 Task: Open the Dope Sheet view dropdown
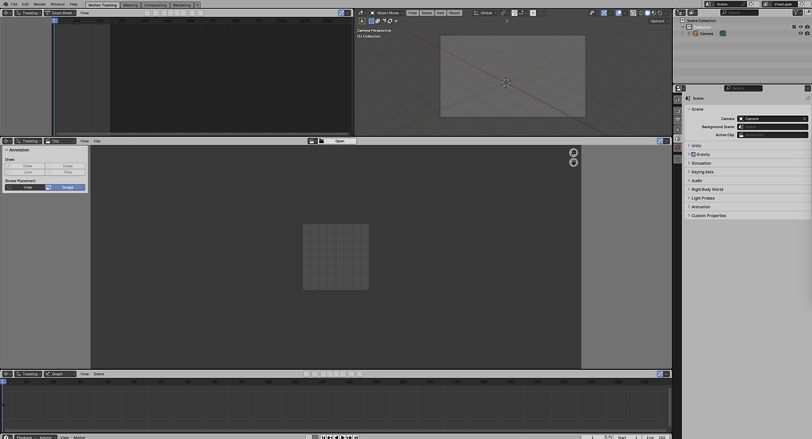(60, 13)
